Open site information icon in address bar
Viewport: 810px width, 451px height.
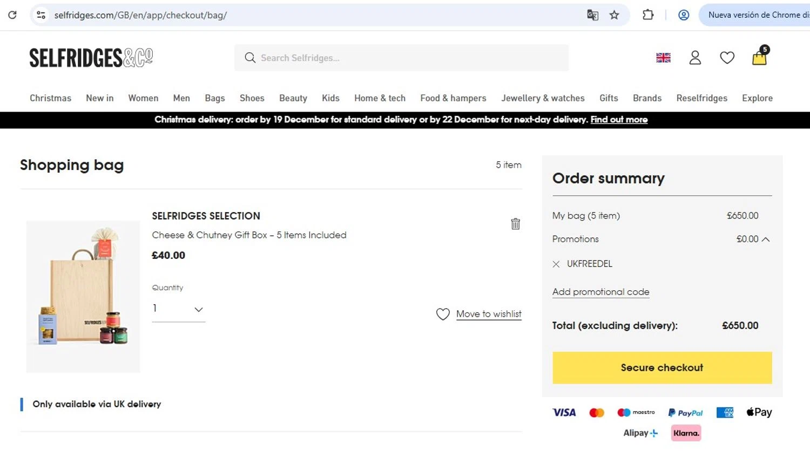coord(41,15)
